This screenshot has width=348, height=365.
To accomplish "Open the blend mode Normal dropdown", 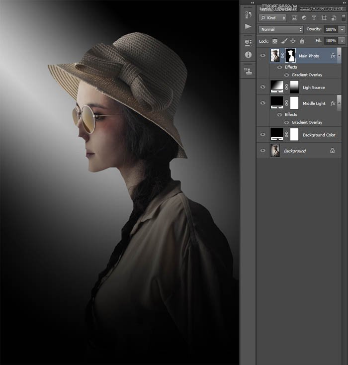I will 280,29.
